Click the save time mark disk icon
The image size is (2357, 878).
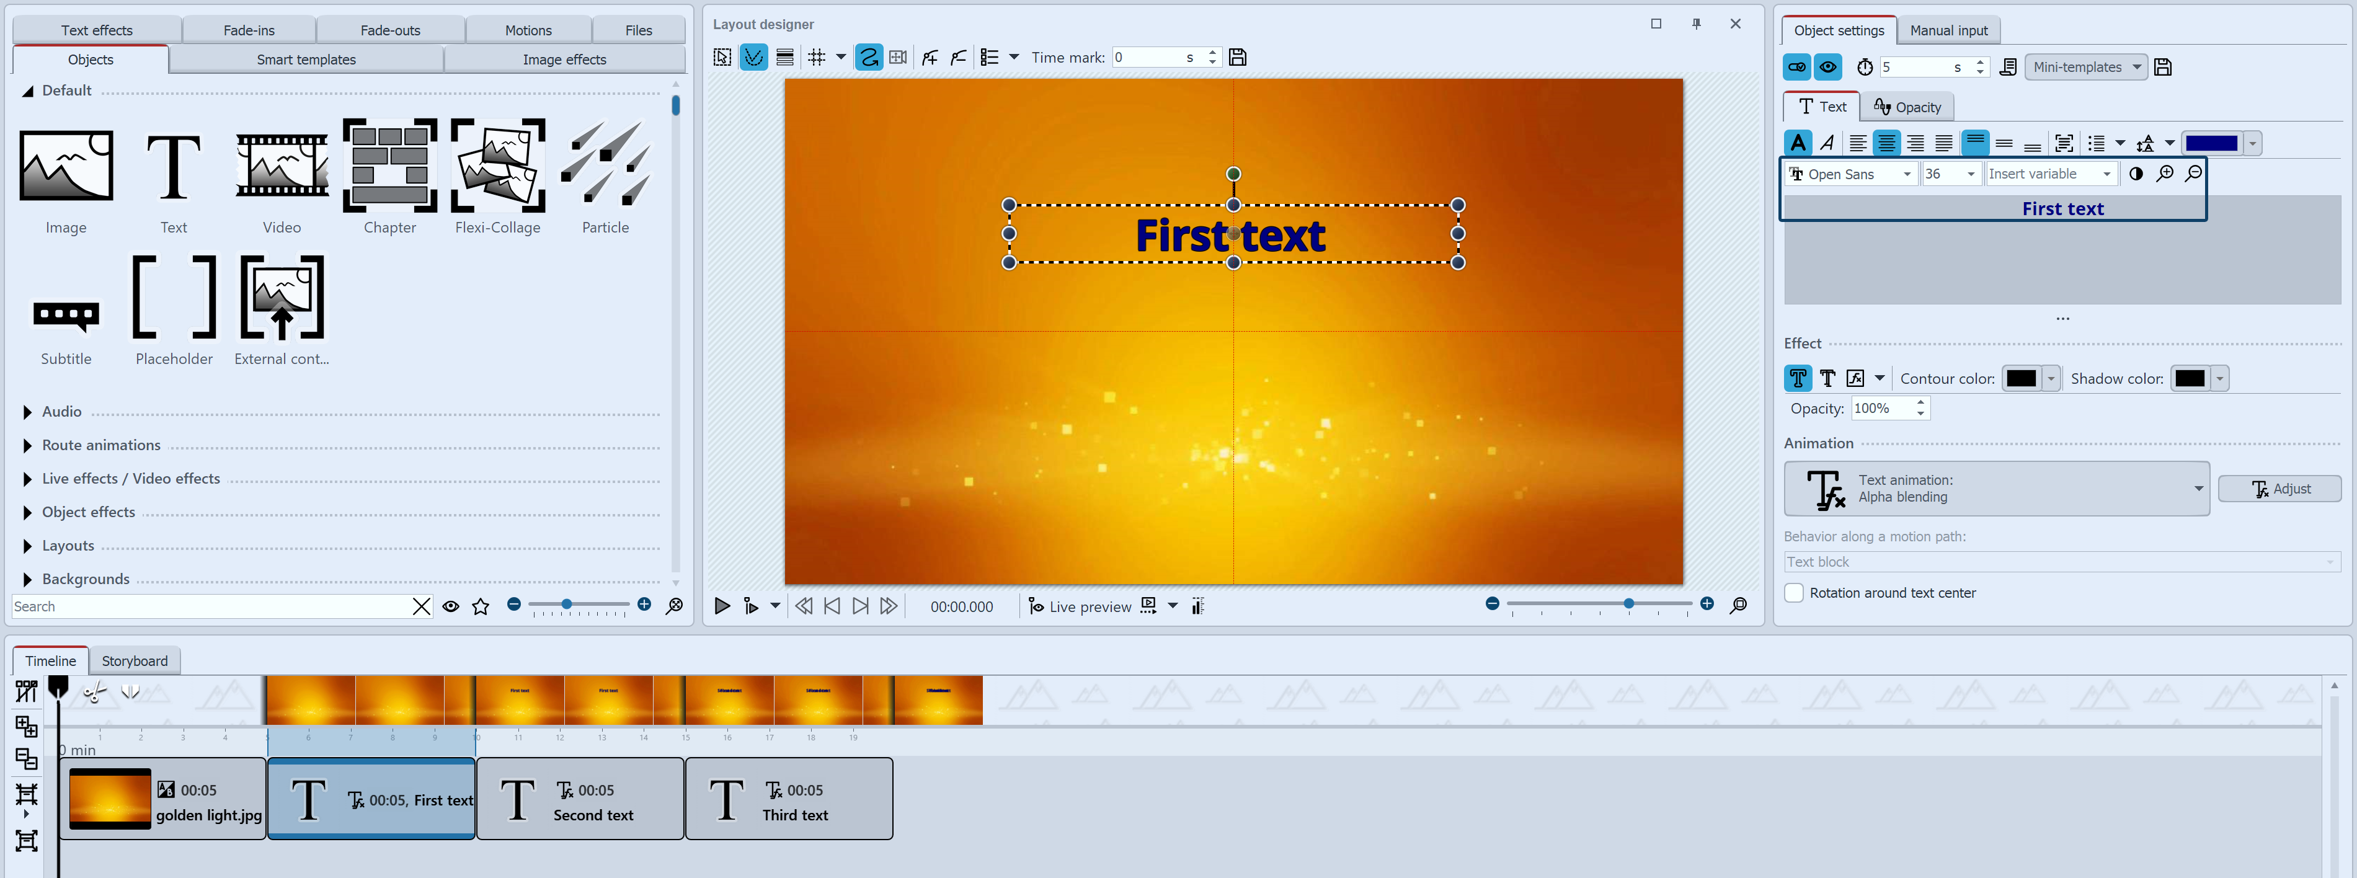pyautogui.click(x=1238, y=56)
